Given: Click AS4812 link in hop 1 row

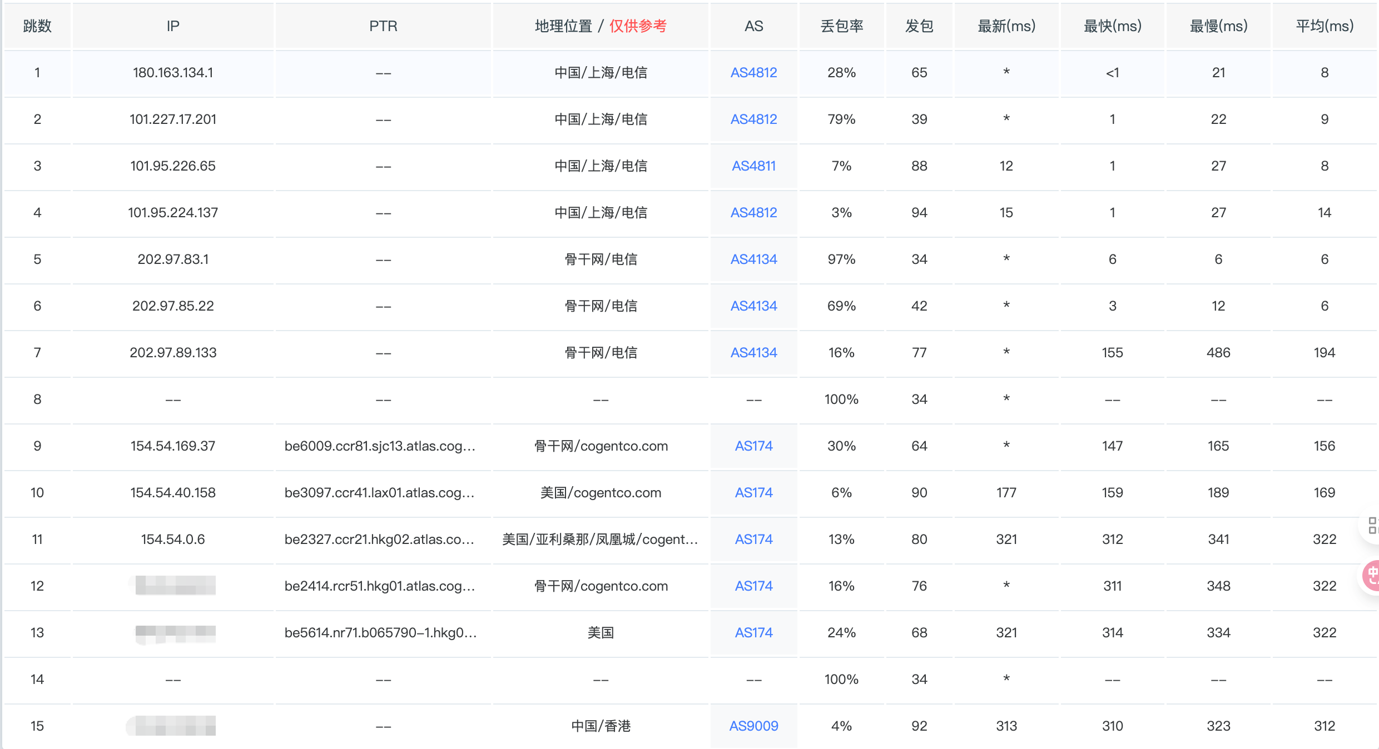Looking at the screenshot, I should point(753,73).
